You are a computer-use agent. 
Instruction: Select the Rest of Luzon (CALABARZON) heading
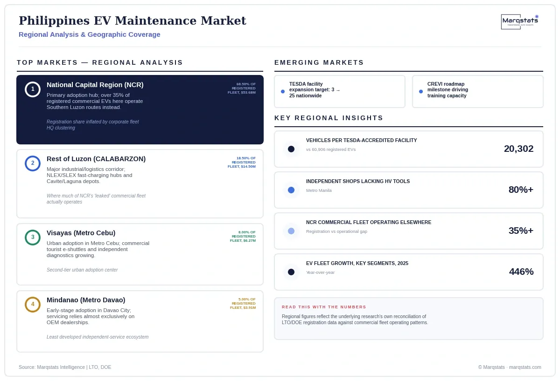pos(96,159)
